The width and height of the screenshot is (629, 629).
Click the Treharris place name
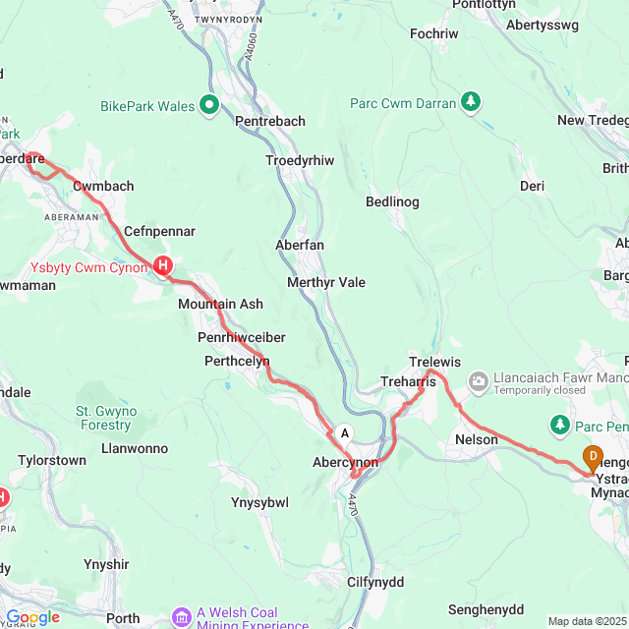(408, 381)
